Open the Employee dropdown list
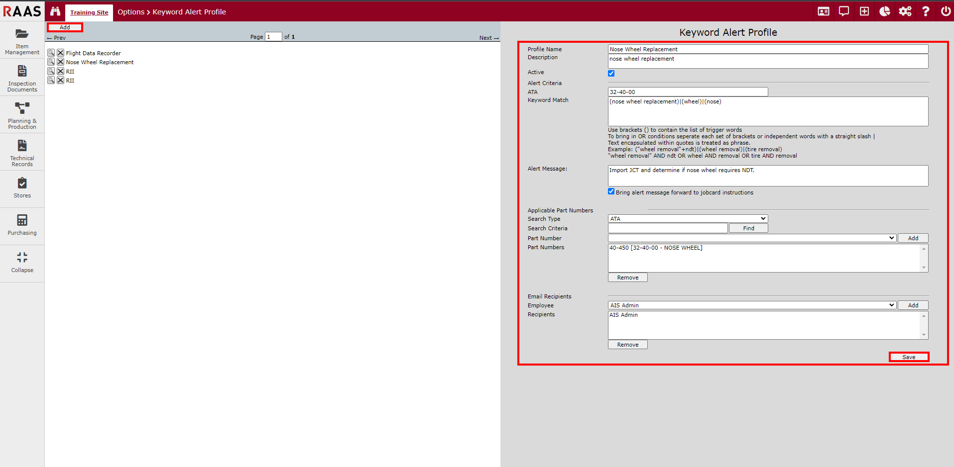 coord(752,305)
